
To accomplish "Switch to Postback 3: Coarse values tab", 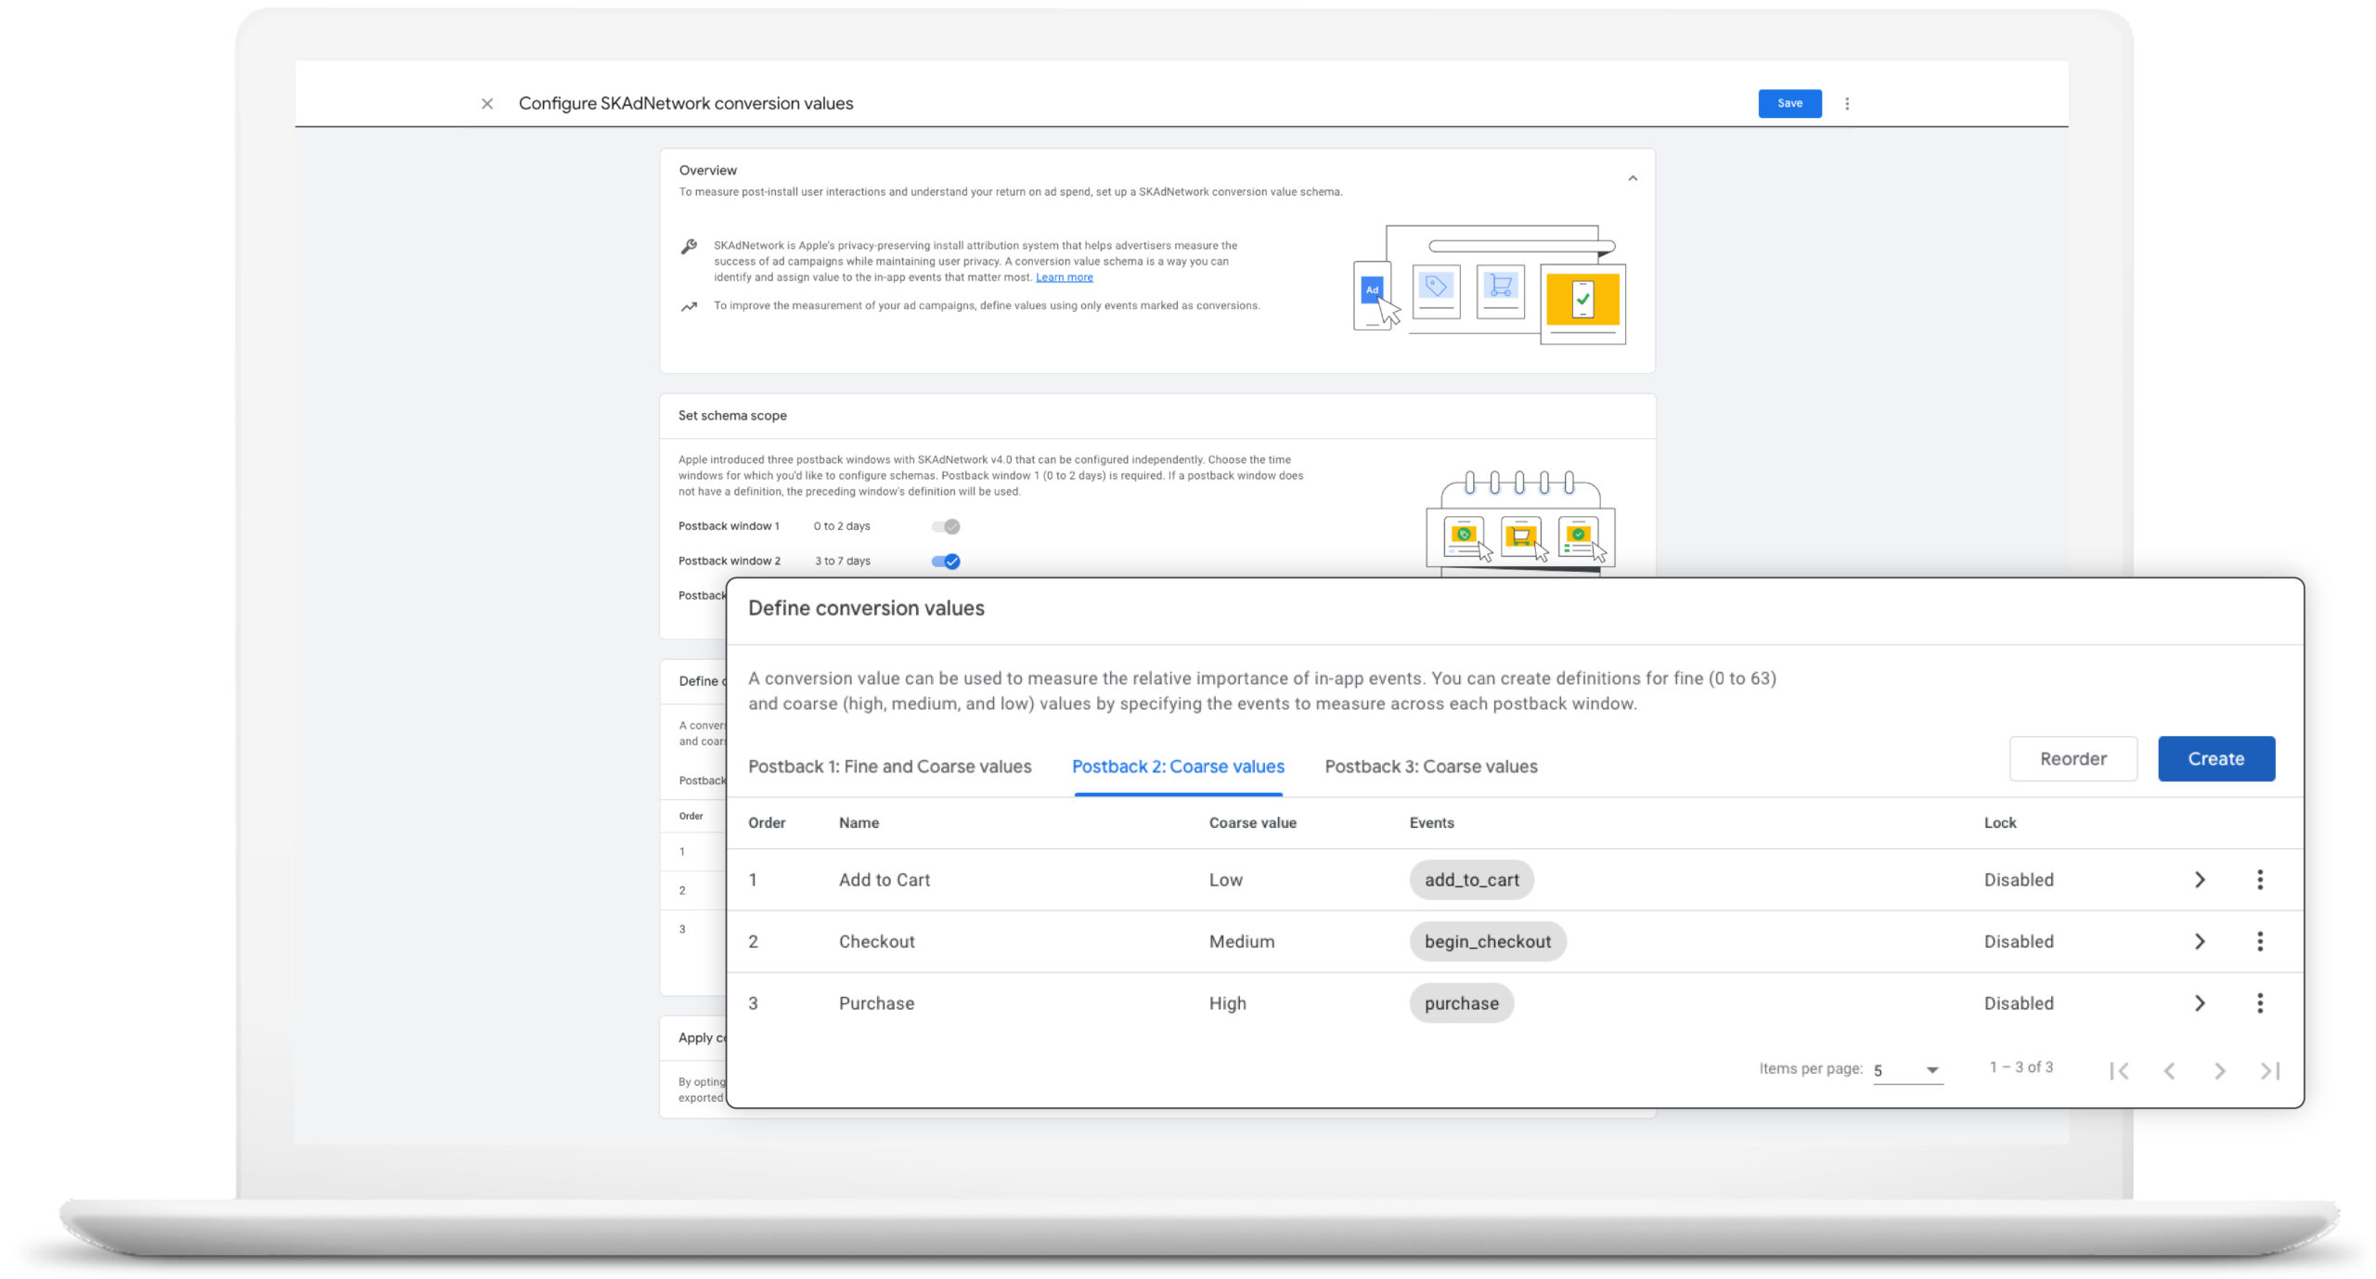I will [1430, 767].
